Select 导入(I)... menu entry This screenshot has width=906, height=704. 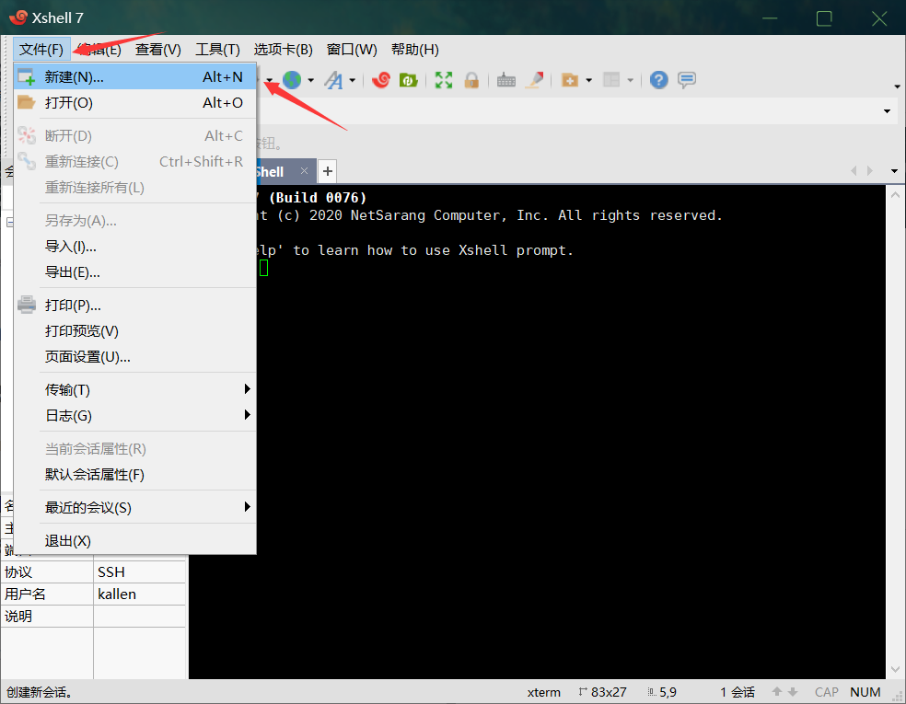(135, 247)
